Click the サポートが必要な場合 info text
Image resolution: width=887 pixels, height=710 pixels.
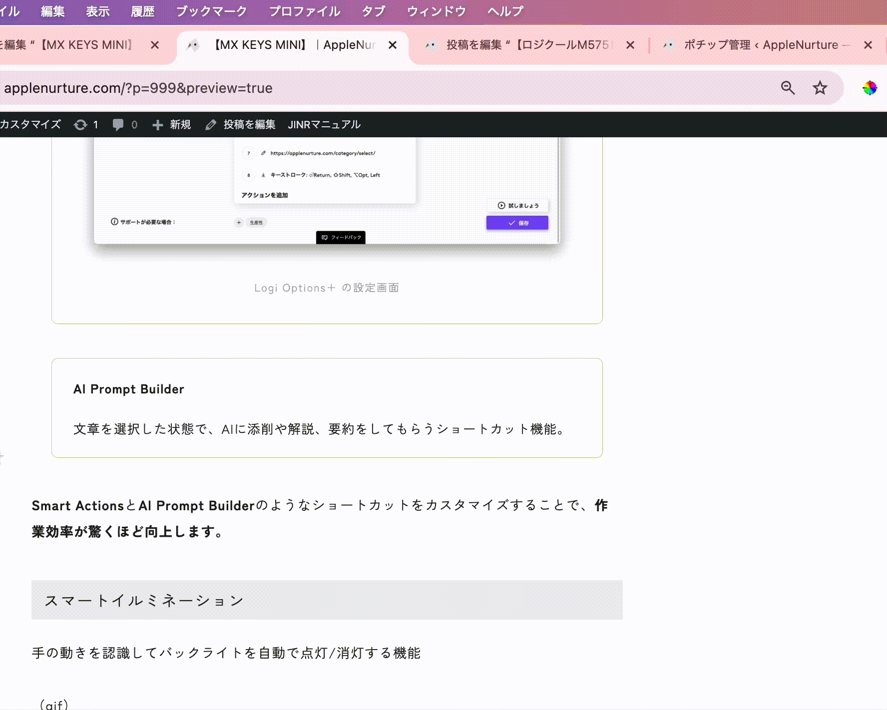click(143, 222)
